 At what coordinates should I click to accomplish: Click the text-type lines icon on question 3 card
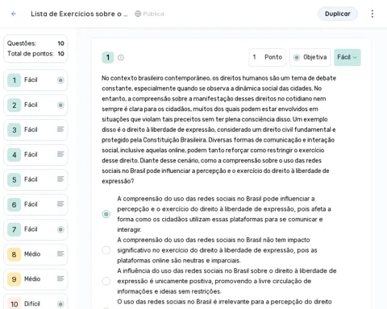tap(60, 130)
